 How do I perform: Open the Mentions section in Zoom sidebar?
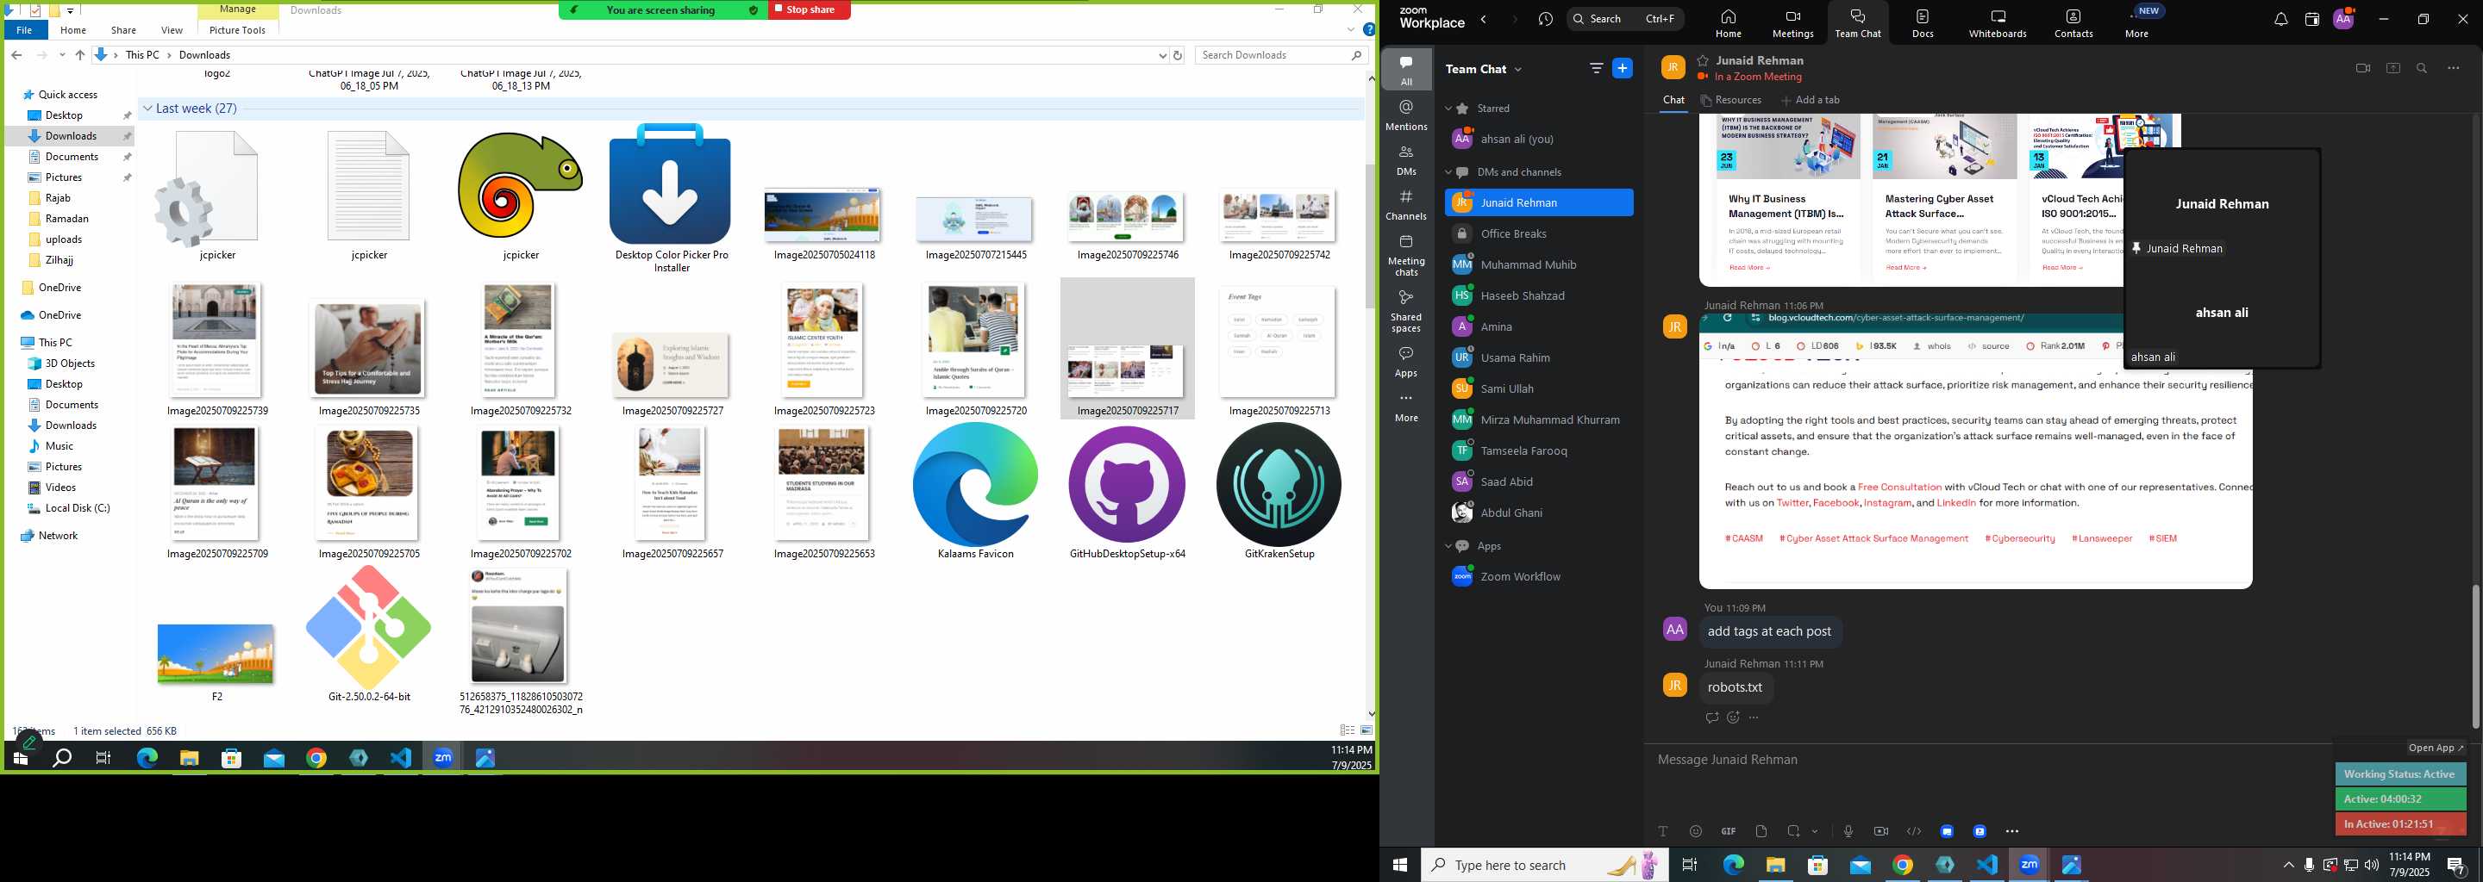(x=1406, y=115)
